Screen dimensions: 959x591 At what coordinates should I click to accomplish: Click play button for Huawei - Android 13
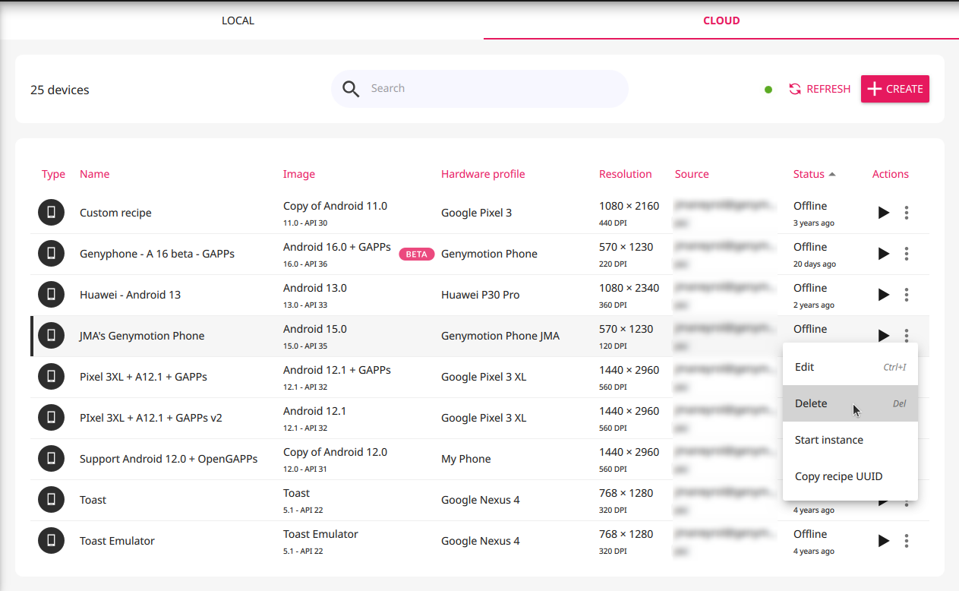884,295
